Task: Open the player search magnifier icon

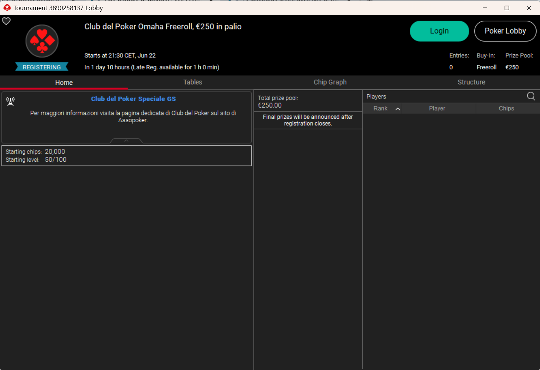Action: pyautogui.click(x=531, y=96)
